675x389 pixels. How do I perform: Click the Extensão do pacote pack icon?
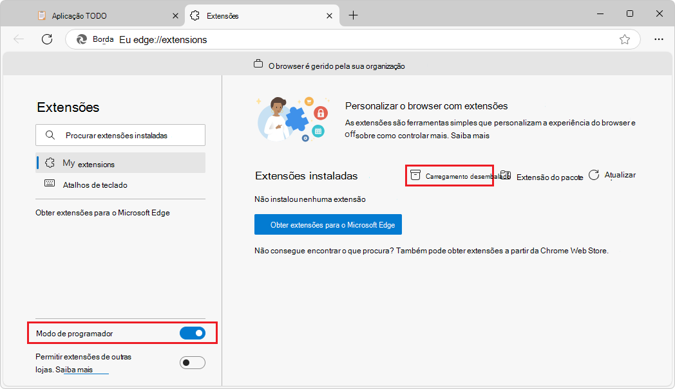(x=506, y=174)
